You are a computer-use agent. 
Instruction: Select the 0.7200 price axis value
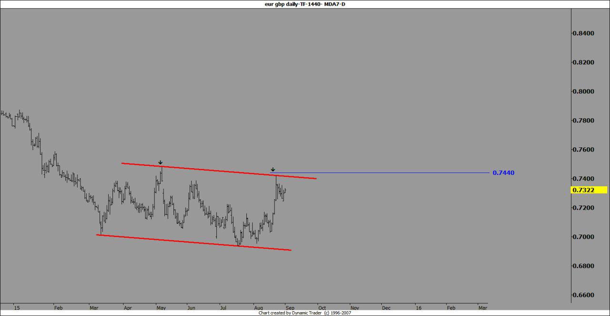click(583, 208)
